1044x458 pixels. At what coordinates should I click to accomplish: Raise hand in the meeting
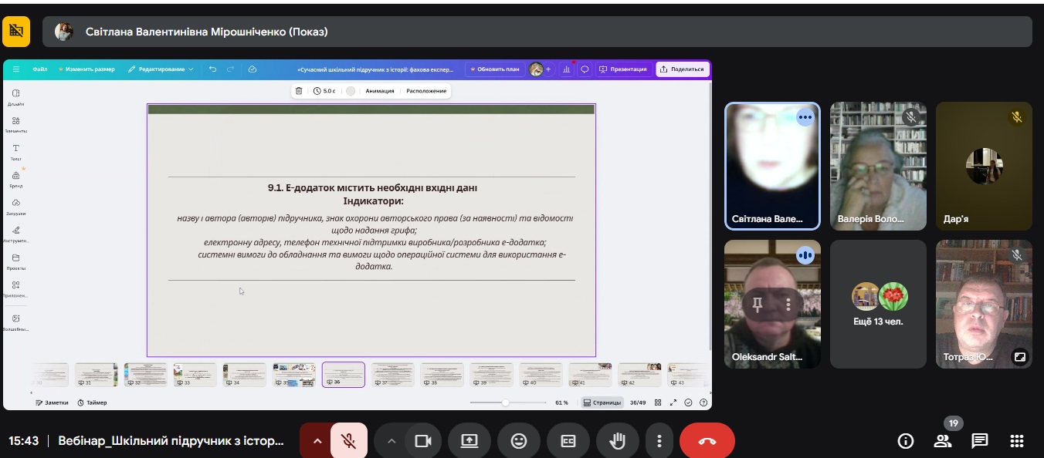coord(617,441)
